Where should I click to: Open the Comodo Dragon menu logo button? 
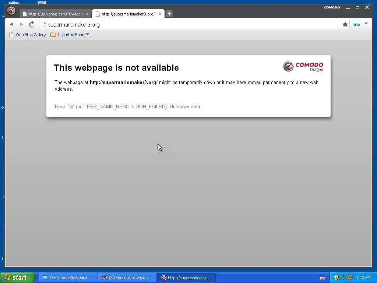[11, 11]
